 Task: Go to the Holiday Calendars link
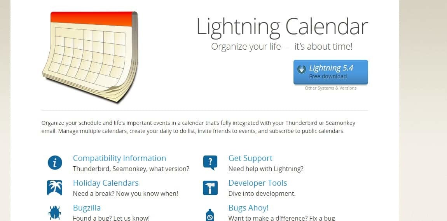106,183
